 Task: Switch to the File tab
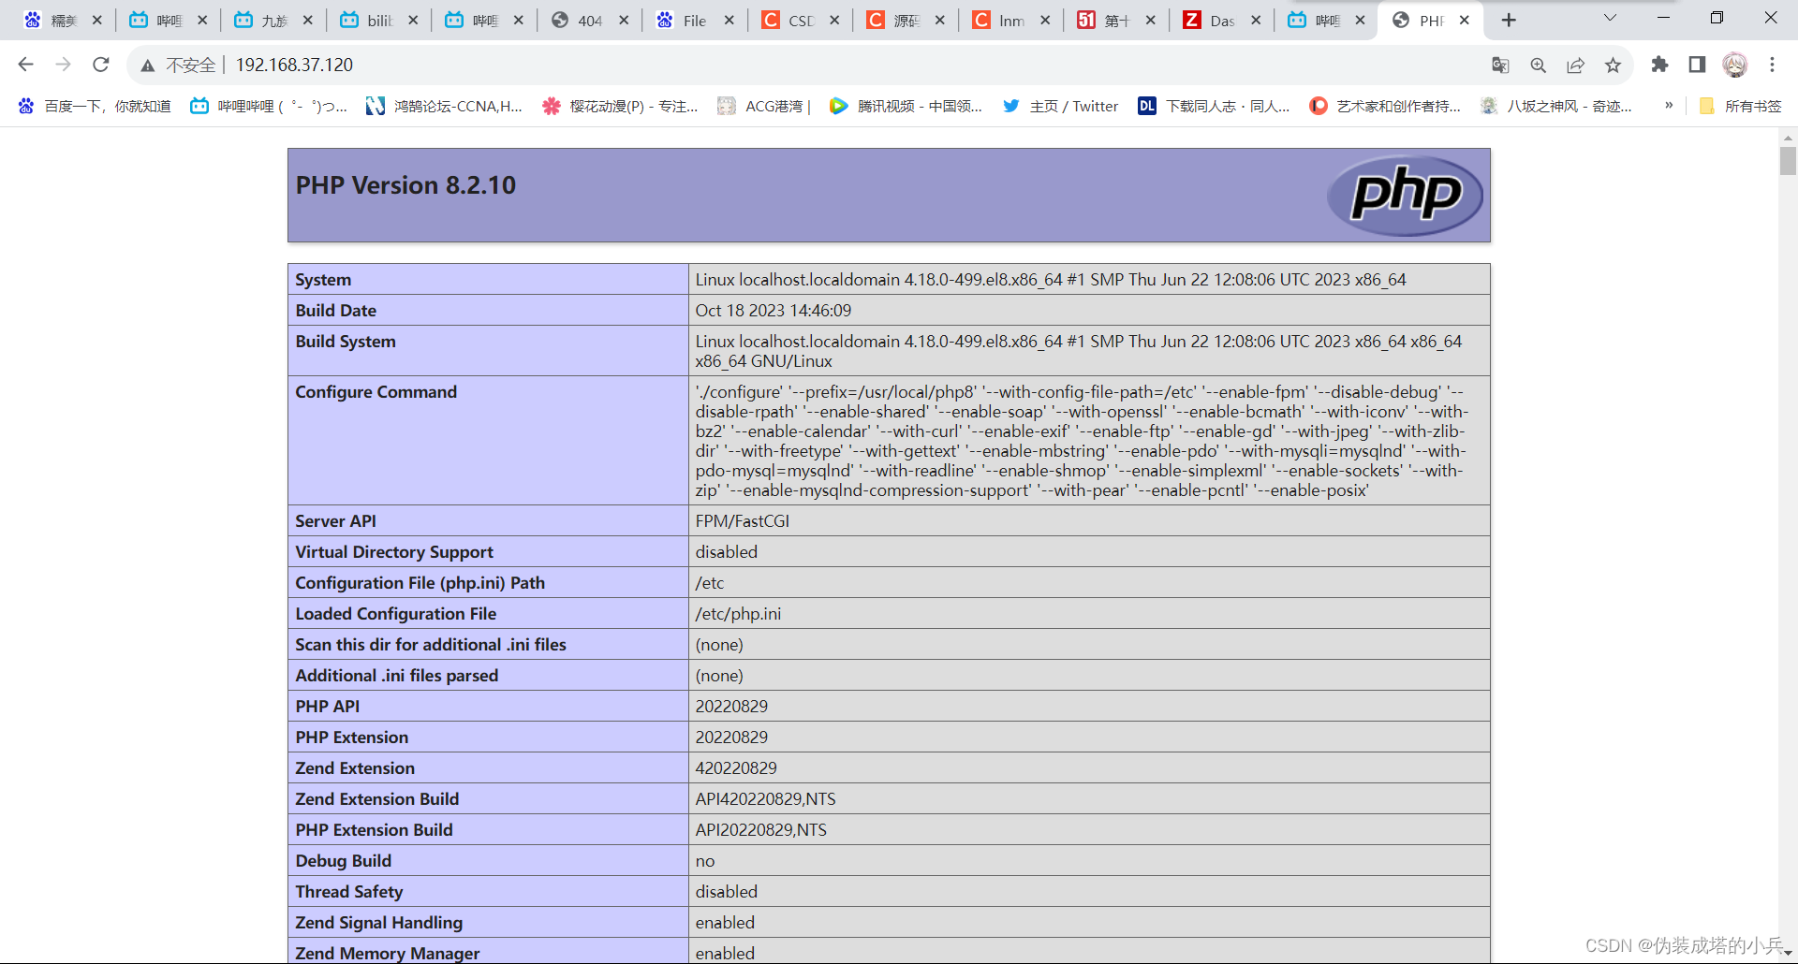[695, 21]
